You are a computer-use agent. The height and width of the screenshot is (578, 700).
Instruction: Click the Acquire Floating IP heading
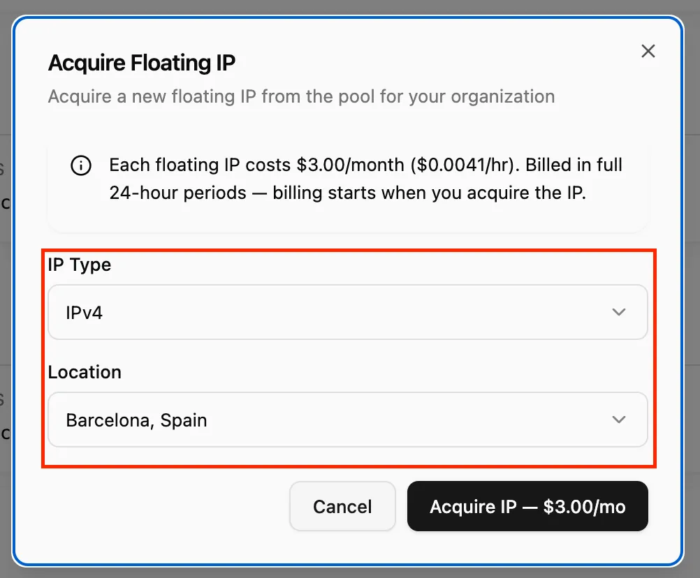point(141,64)
